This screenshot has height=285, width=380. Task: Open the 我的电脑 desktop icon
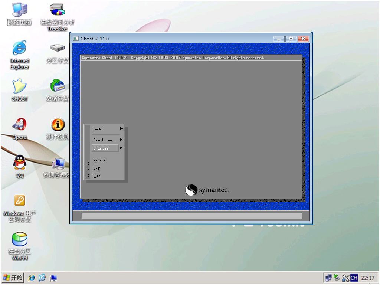20,14
